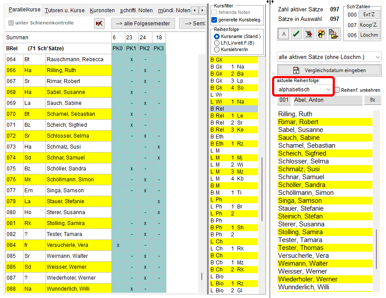Open the 'alphabetisch' order dropdown

coord(304,89)
